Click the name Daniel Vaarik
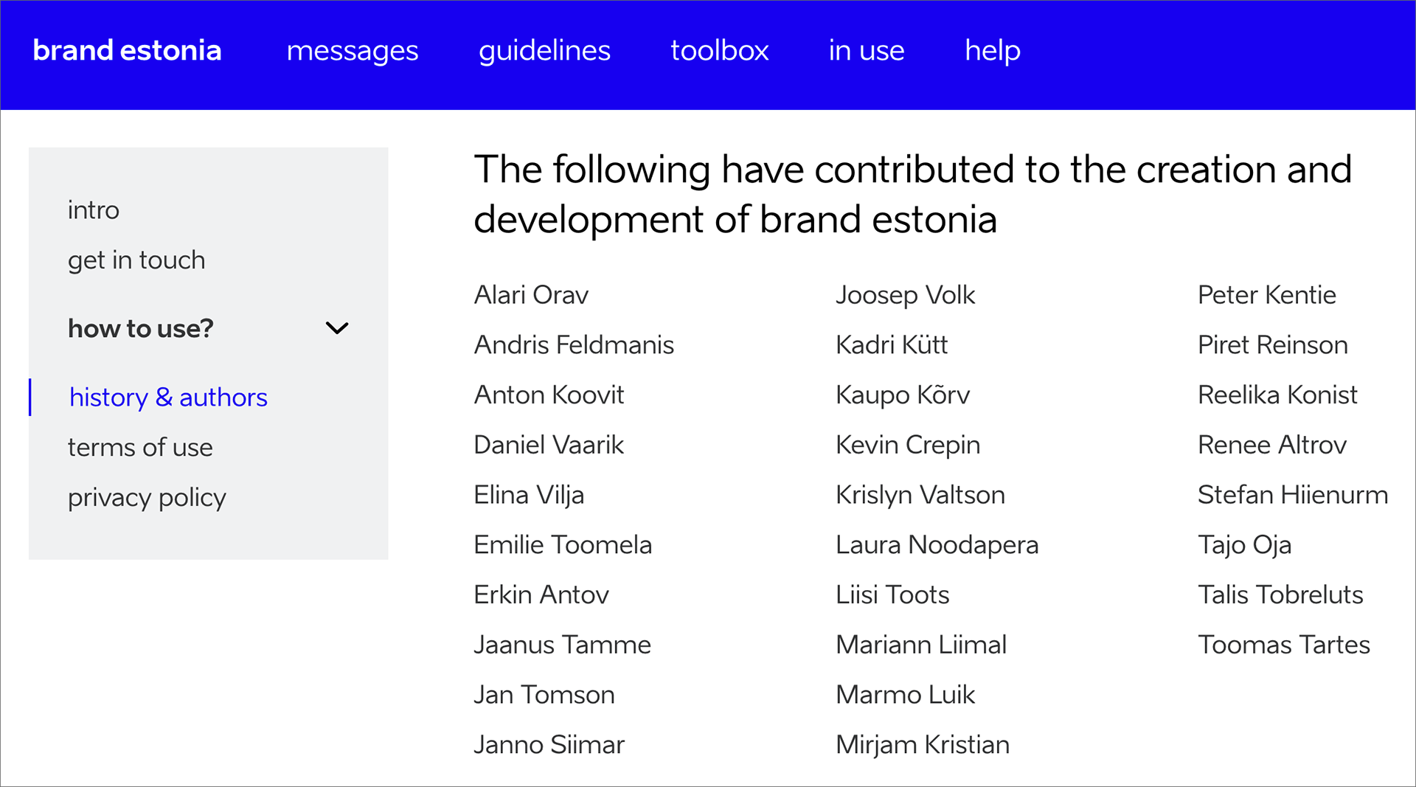 pos(549,445)
